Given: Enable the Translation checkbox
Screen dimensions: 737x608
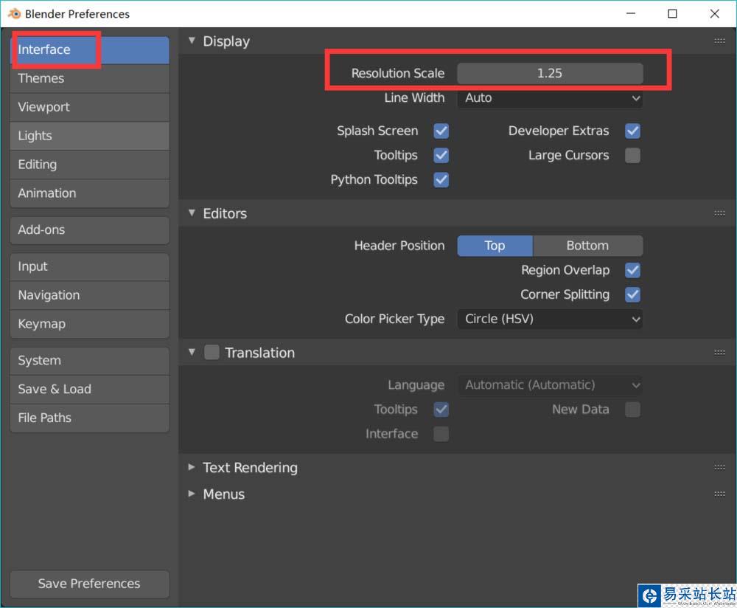Looking at the screenshot, I should coord(212,352).
